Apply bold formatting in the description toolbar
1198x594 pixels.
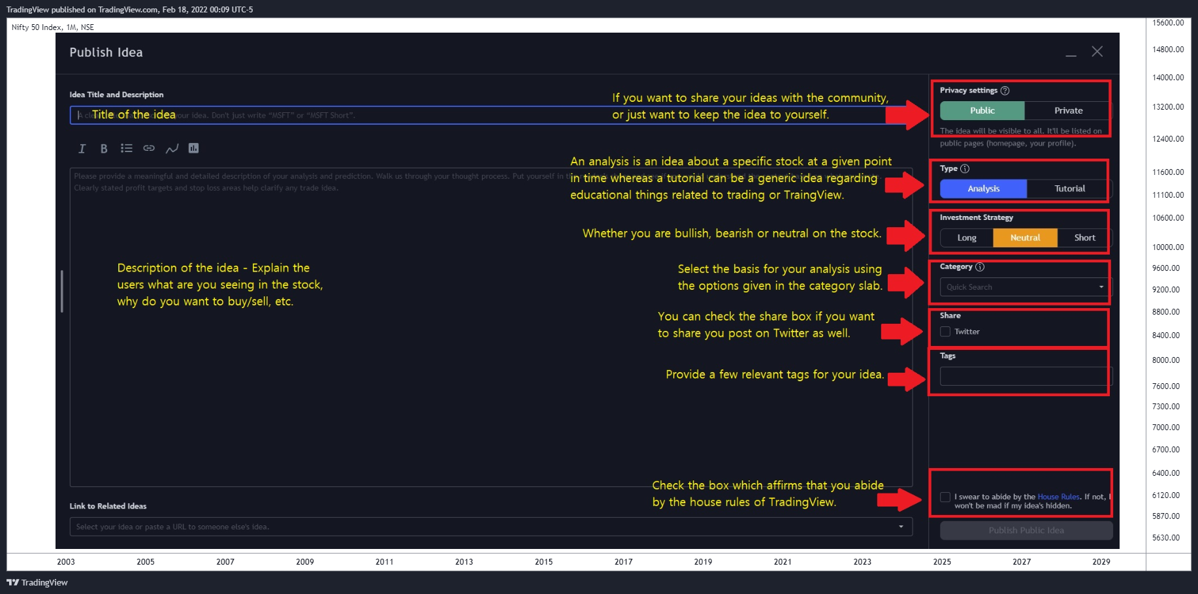point(104,149)
